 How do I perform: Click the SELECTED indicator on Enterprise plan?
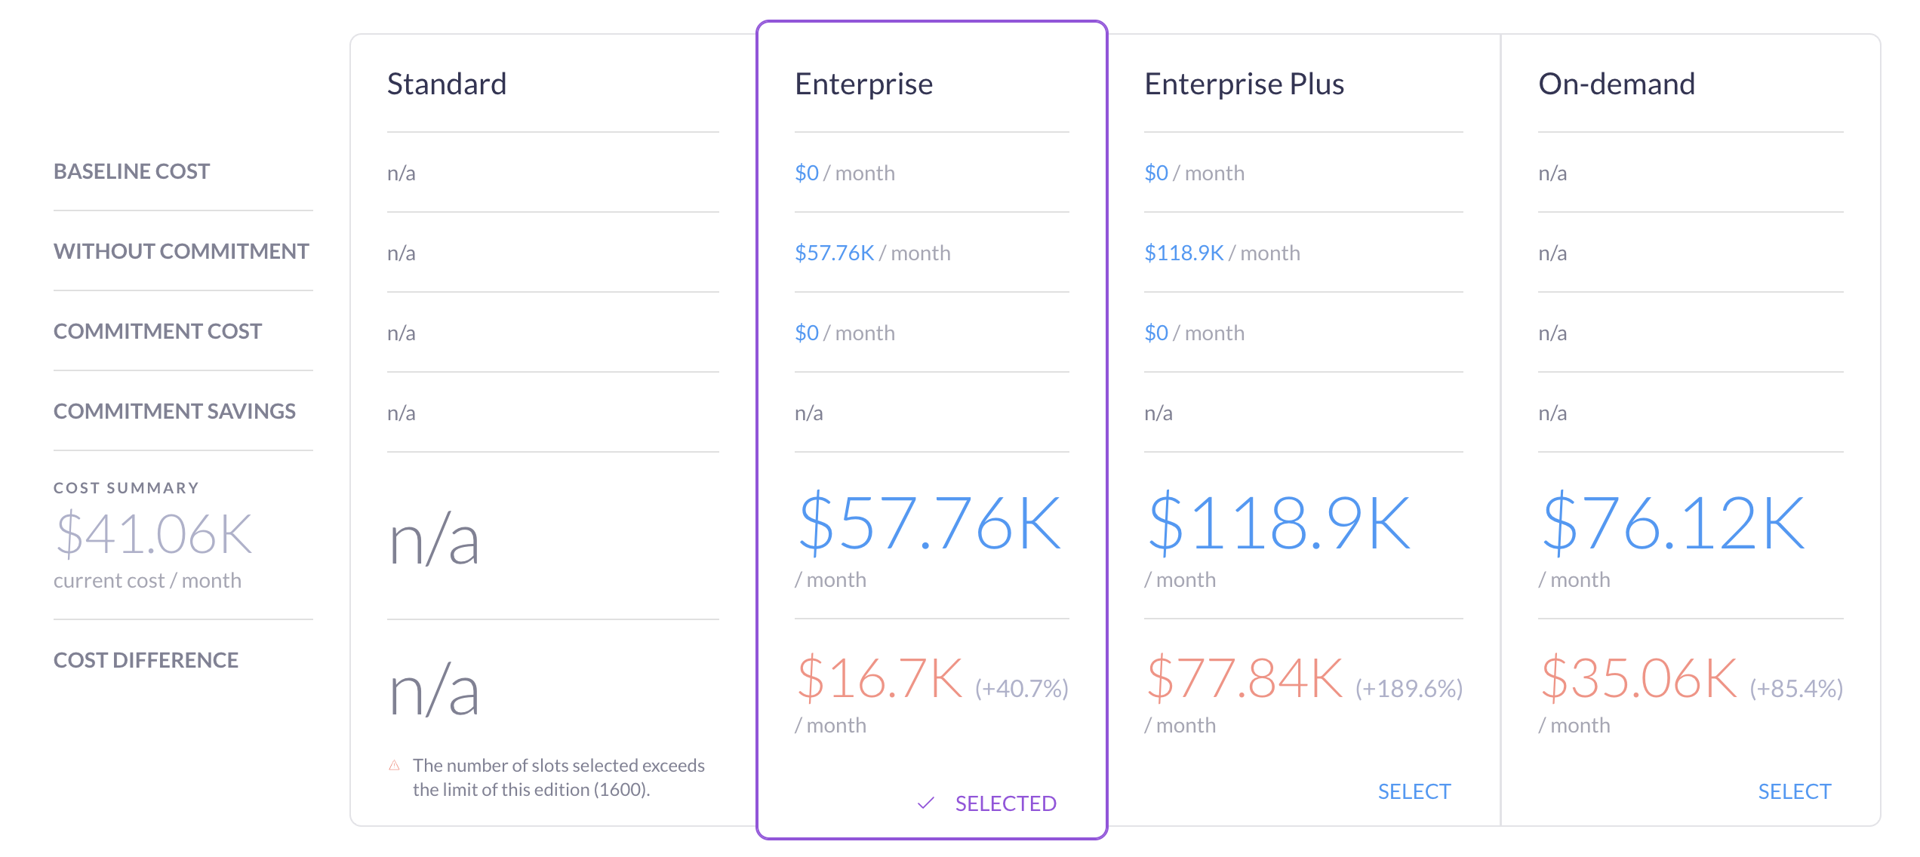click(1006, 803)
